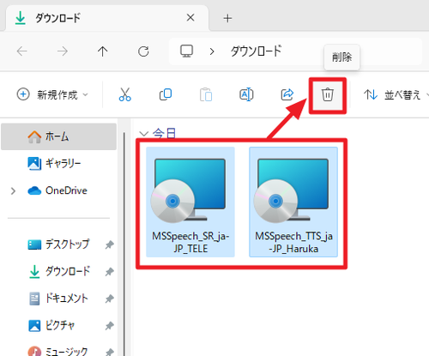Select the MSSpeech_TTS_ja-JP_Haruka installer file
429x356 pixels.
click(293, 202)
